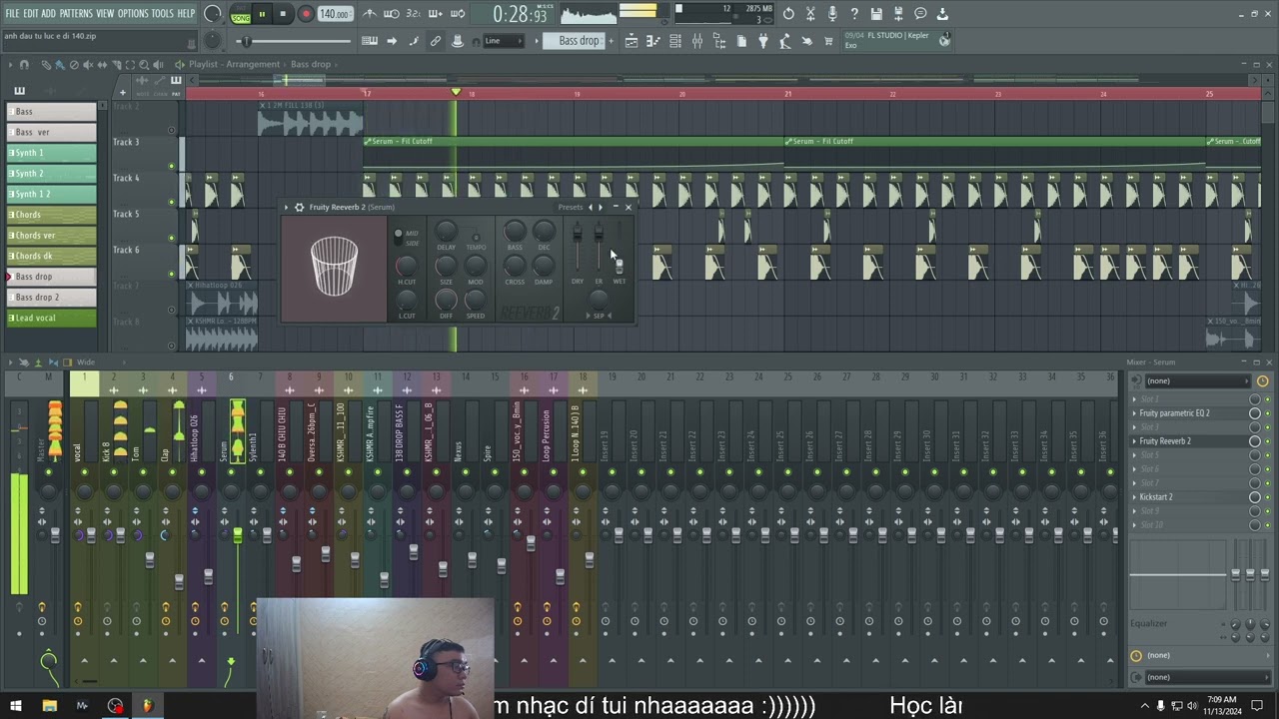Select Chords ver pattern in picker
The width and height of the screenshot is (1279, 719).
(x=52, y=235)
